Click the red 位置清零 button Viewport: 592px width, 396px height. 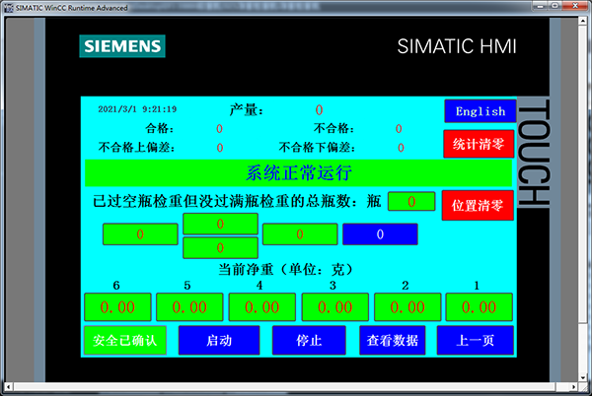(478, 205)
